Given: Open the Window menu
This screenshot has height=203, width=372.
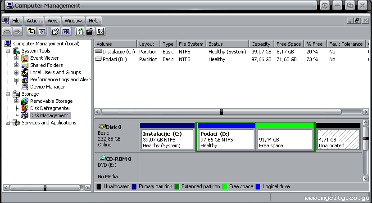Looking at the screenshot, I should [x=73, y=21].
